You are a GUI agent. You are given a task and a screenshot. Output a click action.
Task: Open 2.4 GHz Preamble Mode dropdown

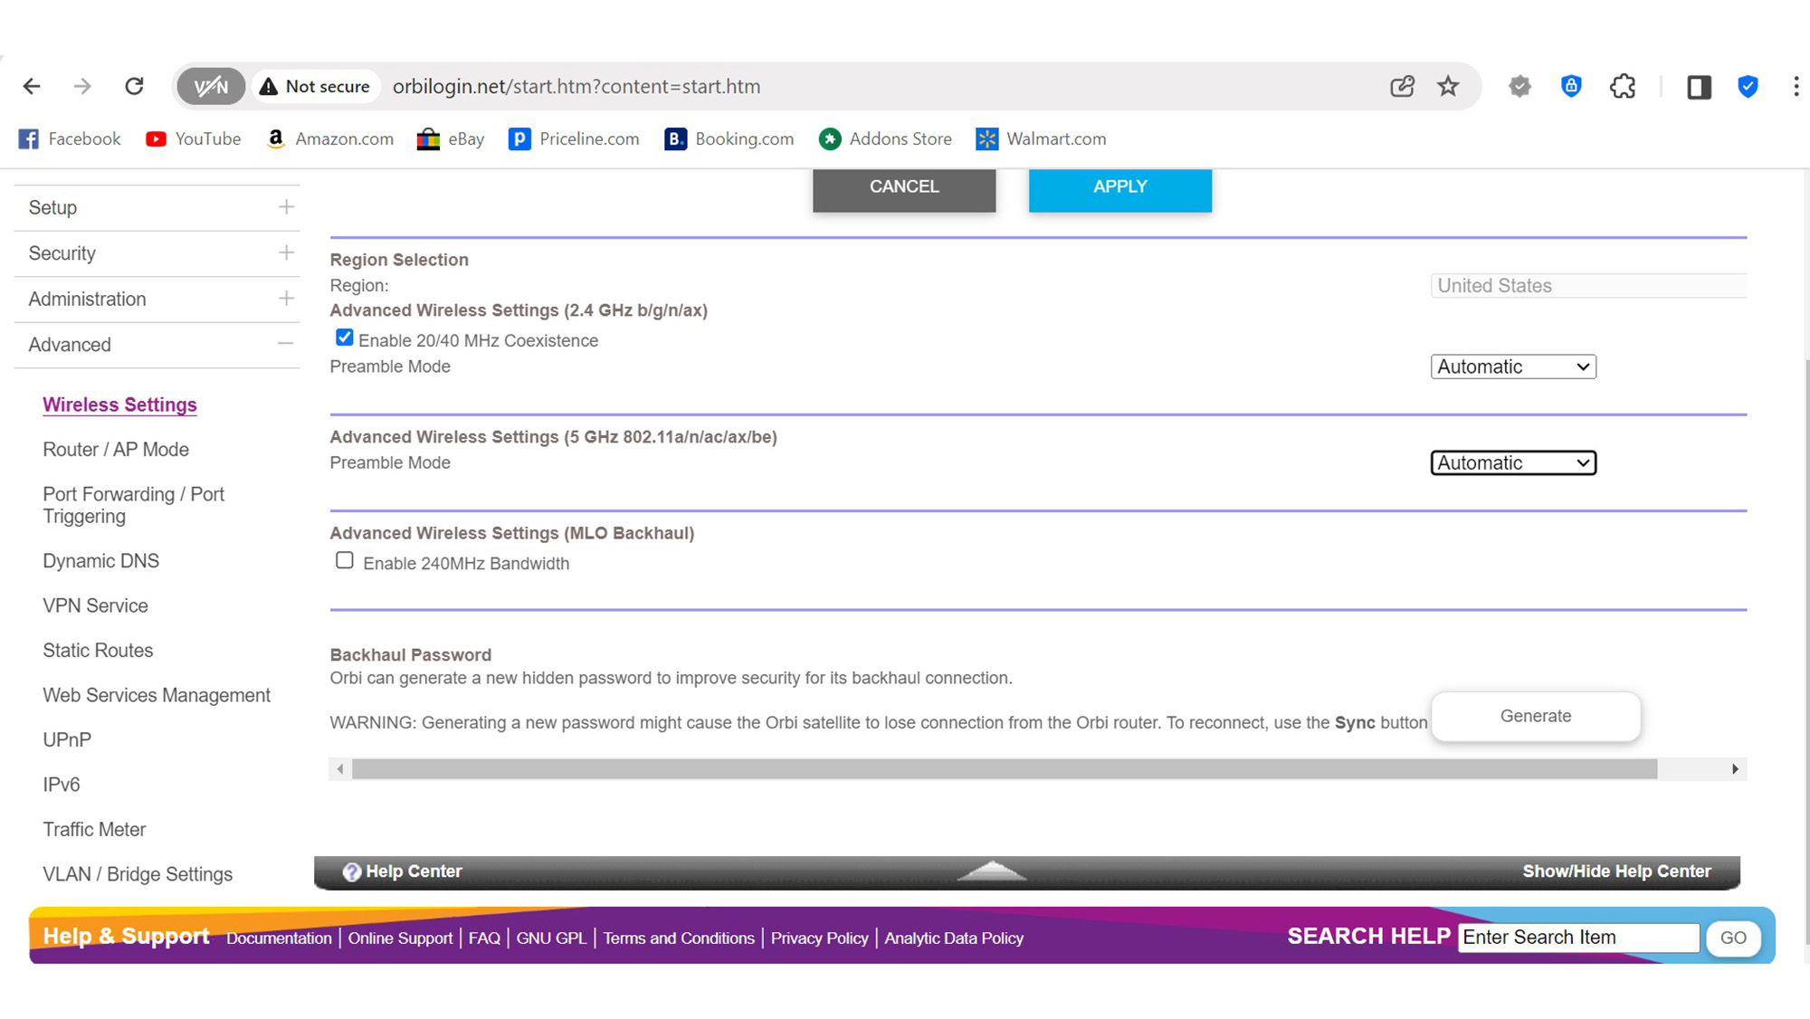tap(1512, 367)
